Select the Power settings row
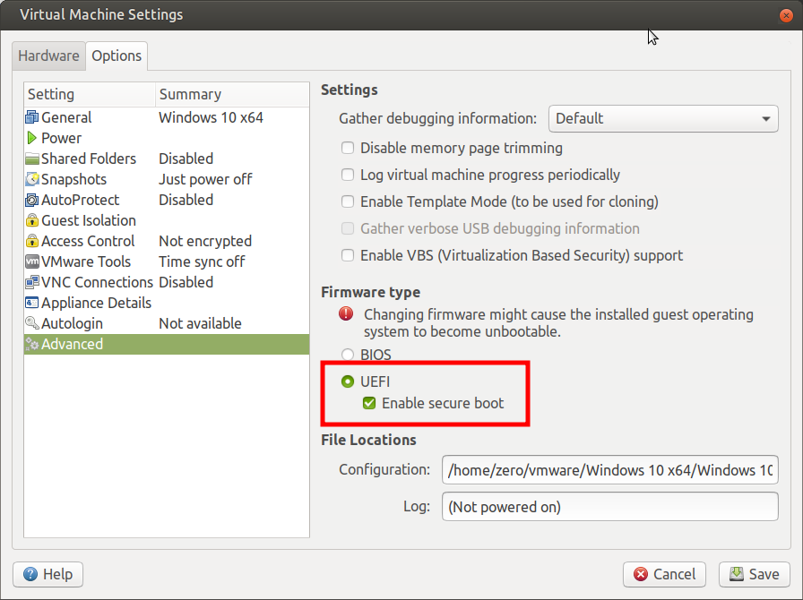 click(167, 138)
